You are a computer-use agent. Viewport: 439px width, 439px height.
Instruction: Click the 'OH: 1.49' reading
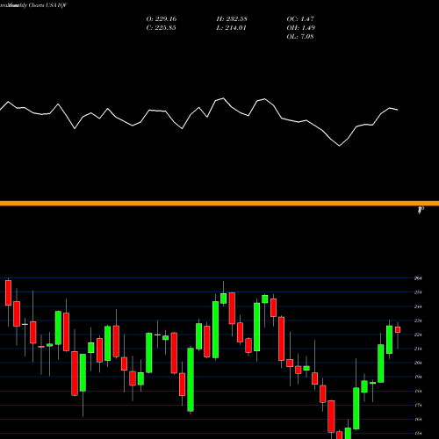[x=300, y=28]
